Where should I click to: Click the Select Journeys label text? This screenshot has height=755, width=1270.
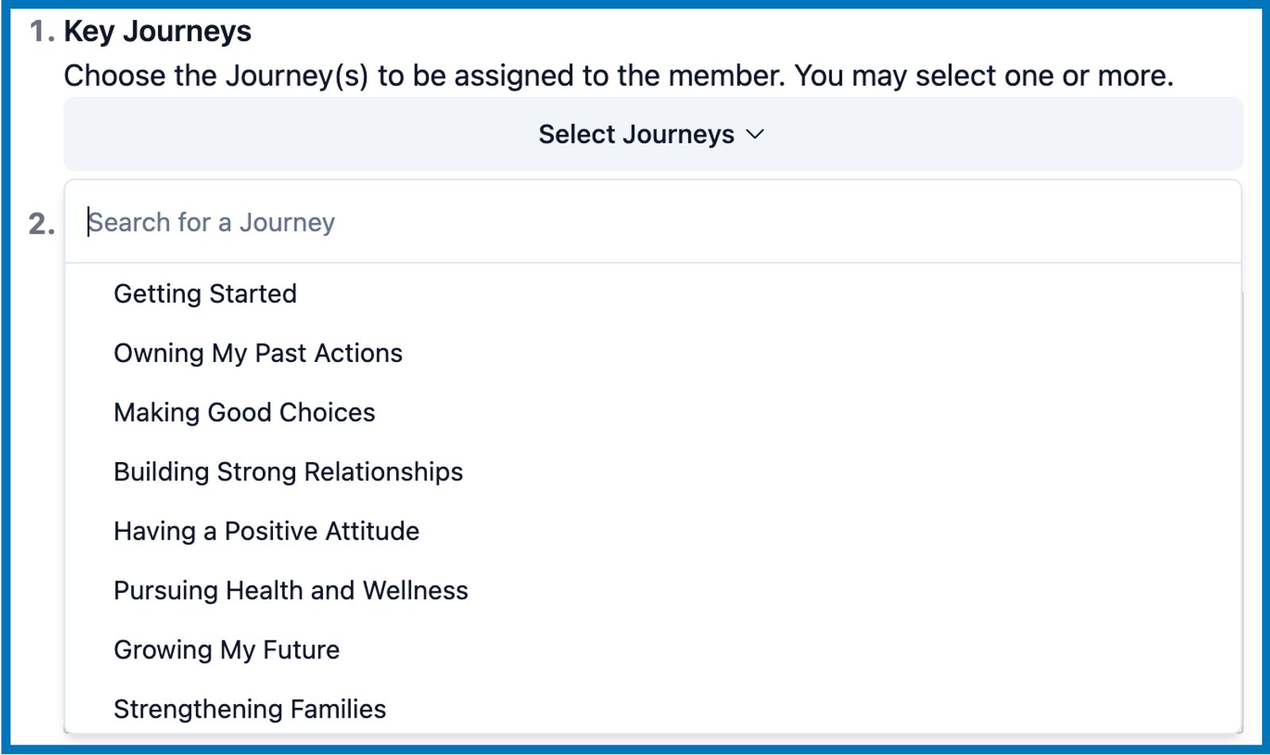tap(637, 134)
